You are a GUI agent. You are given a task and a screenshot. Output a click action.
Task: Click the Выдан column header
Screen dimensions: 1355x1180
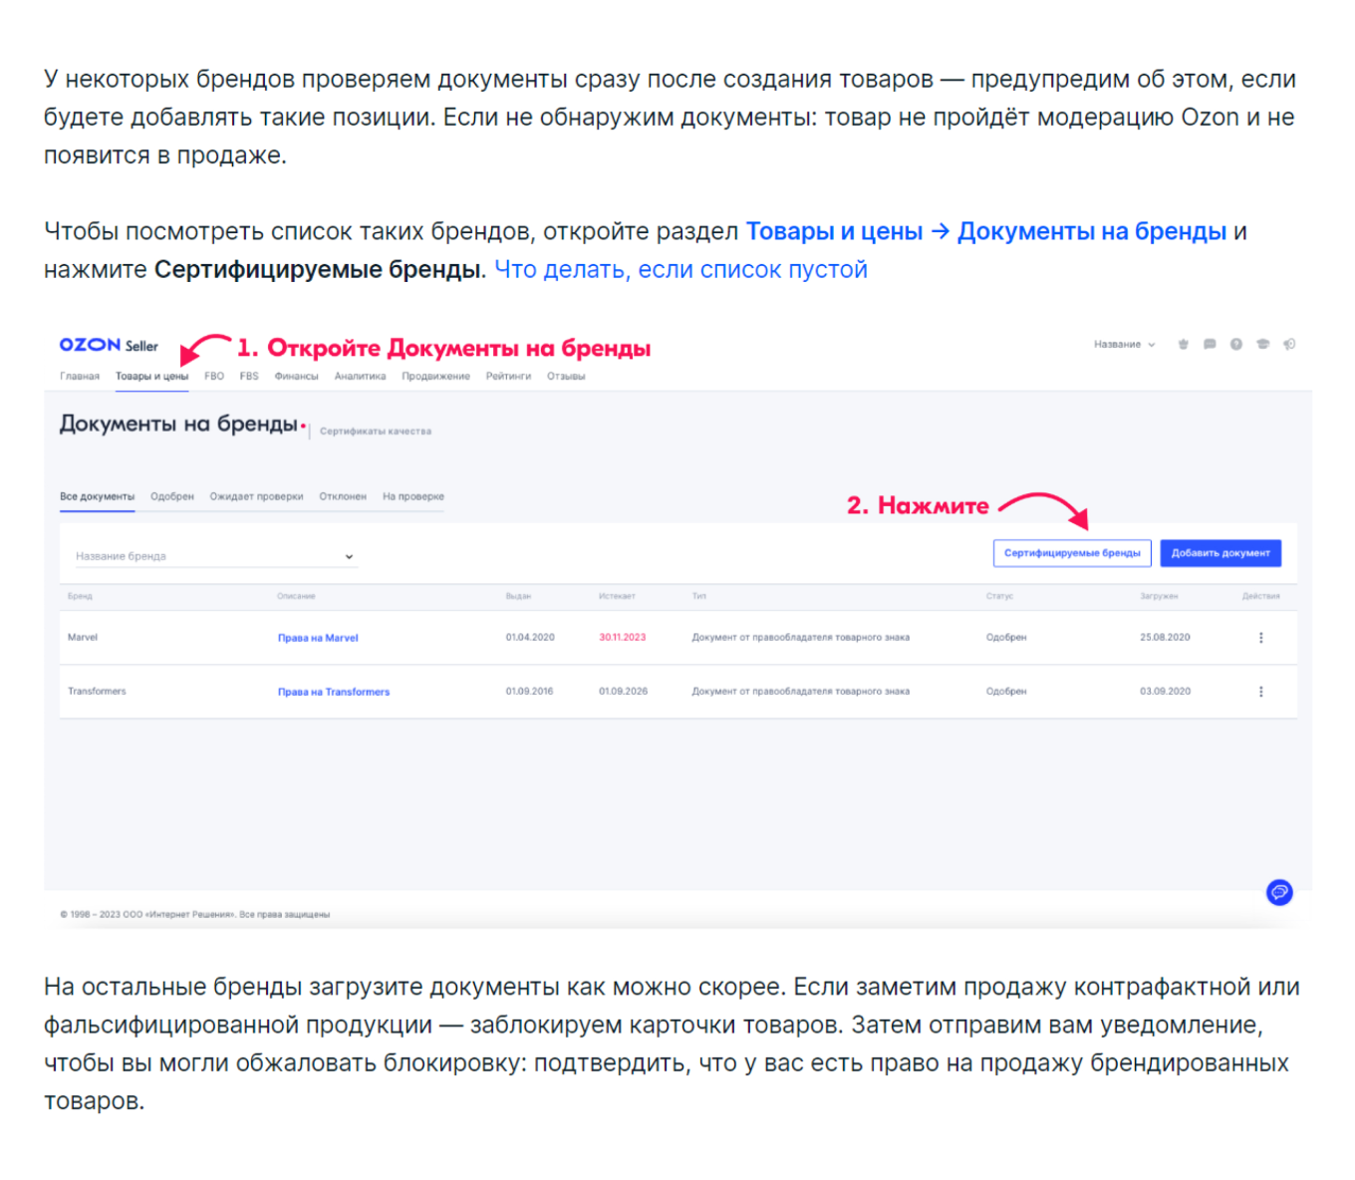point(518,596)
